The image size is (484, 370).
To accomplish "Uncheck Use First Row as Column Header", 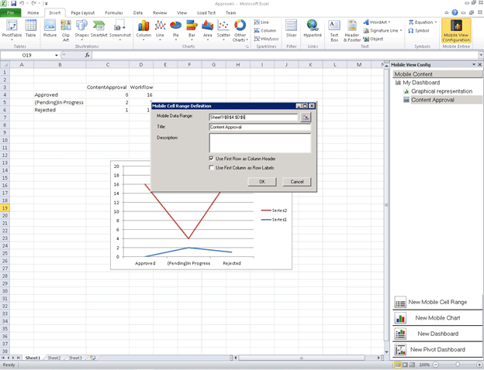I will [212, 159].
